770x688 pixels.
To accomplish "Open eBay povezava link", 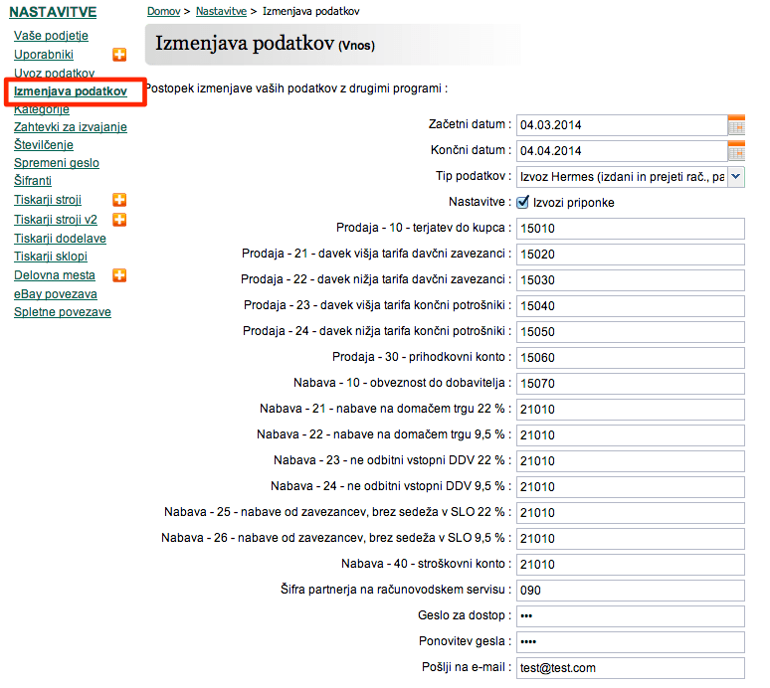I will tap(56, 294).
